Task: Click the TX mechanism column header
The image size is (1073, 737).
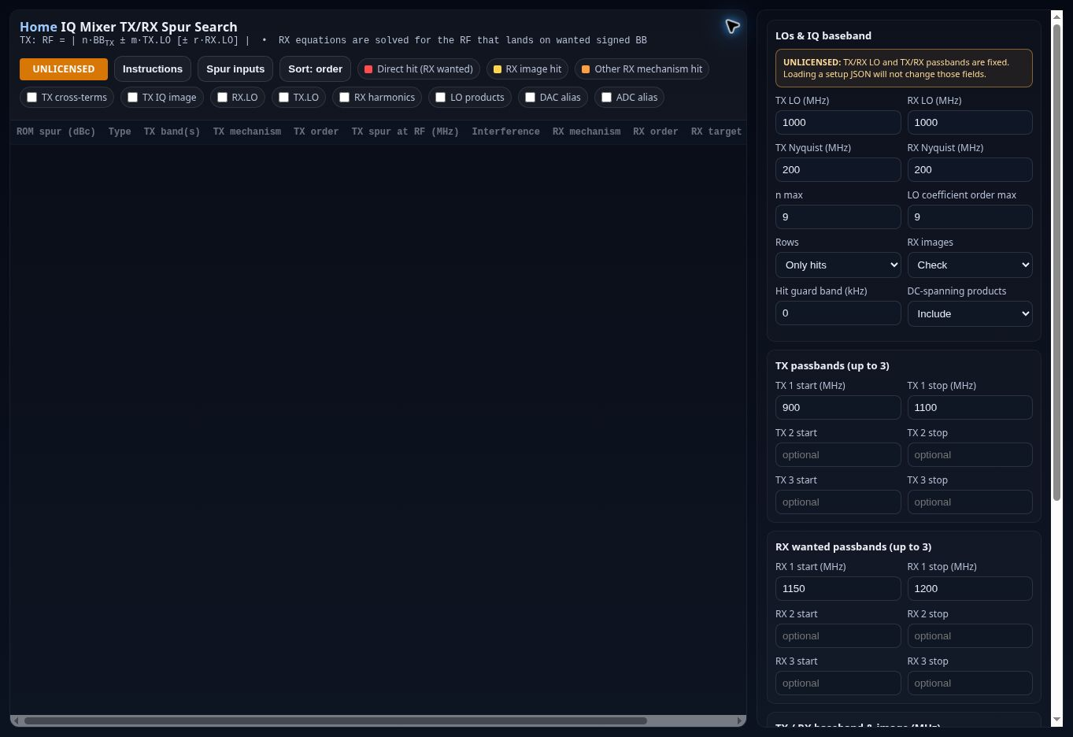Action: 247,131
